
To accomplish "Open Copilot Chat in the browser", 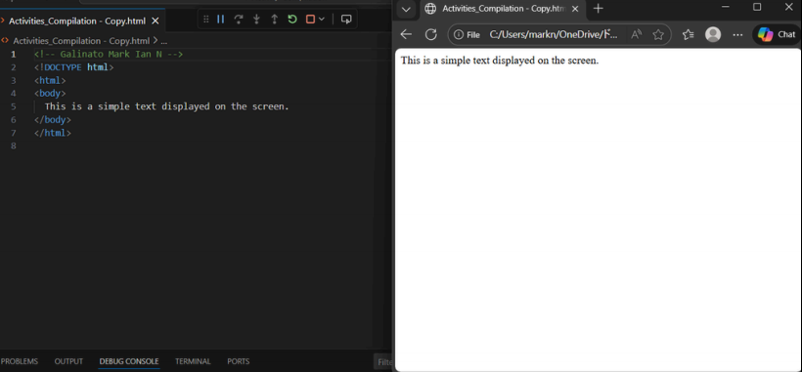I will click(777, 35).
